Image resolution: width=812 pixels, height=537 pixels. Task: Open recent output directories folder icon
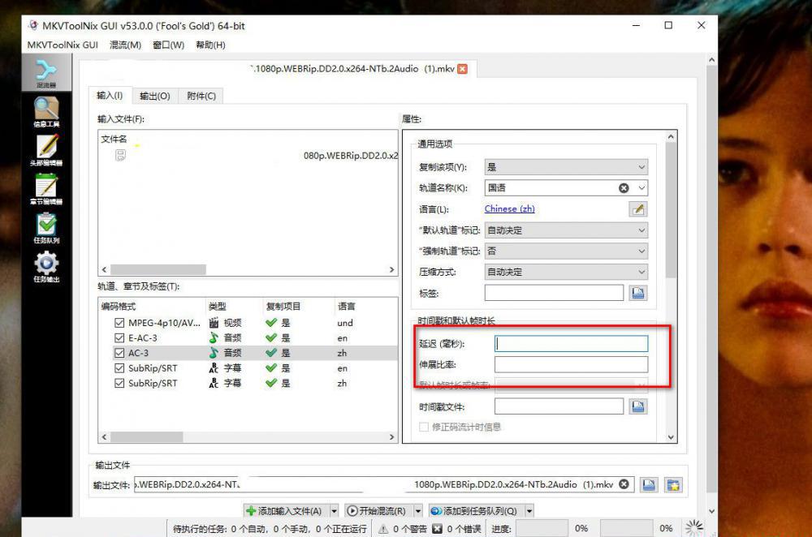point(673,485)
